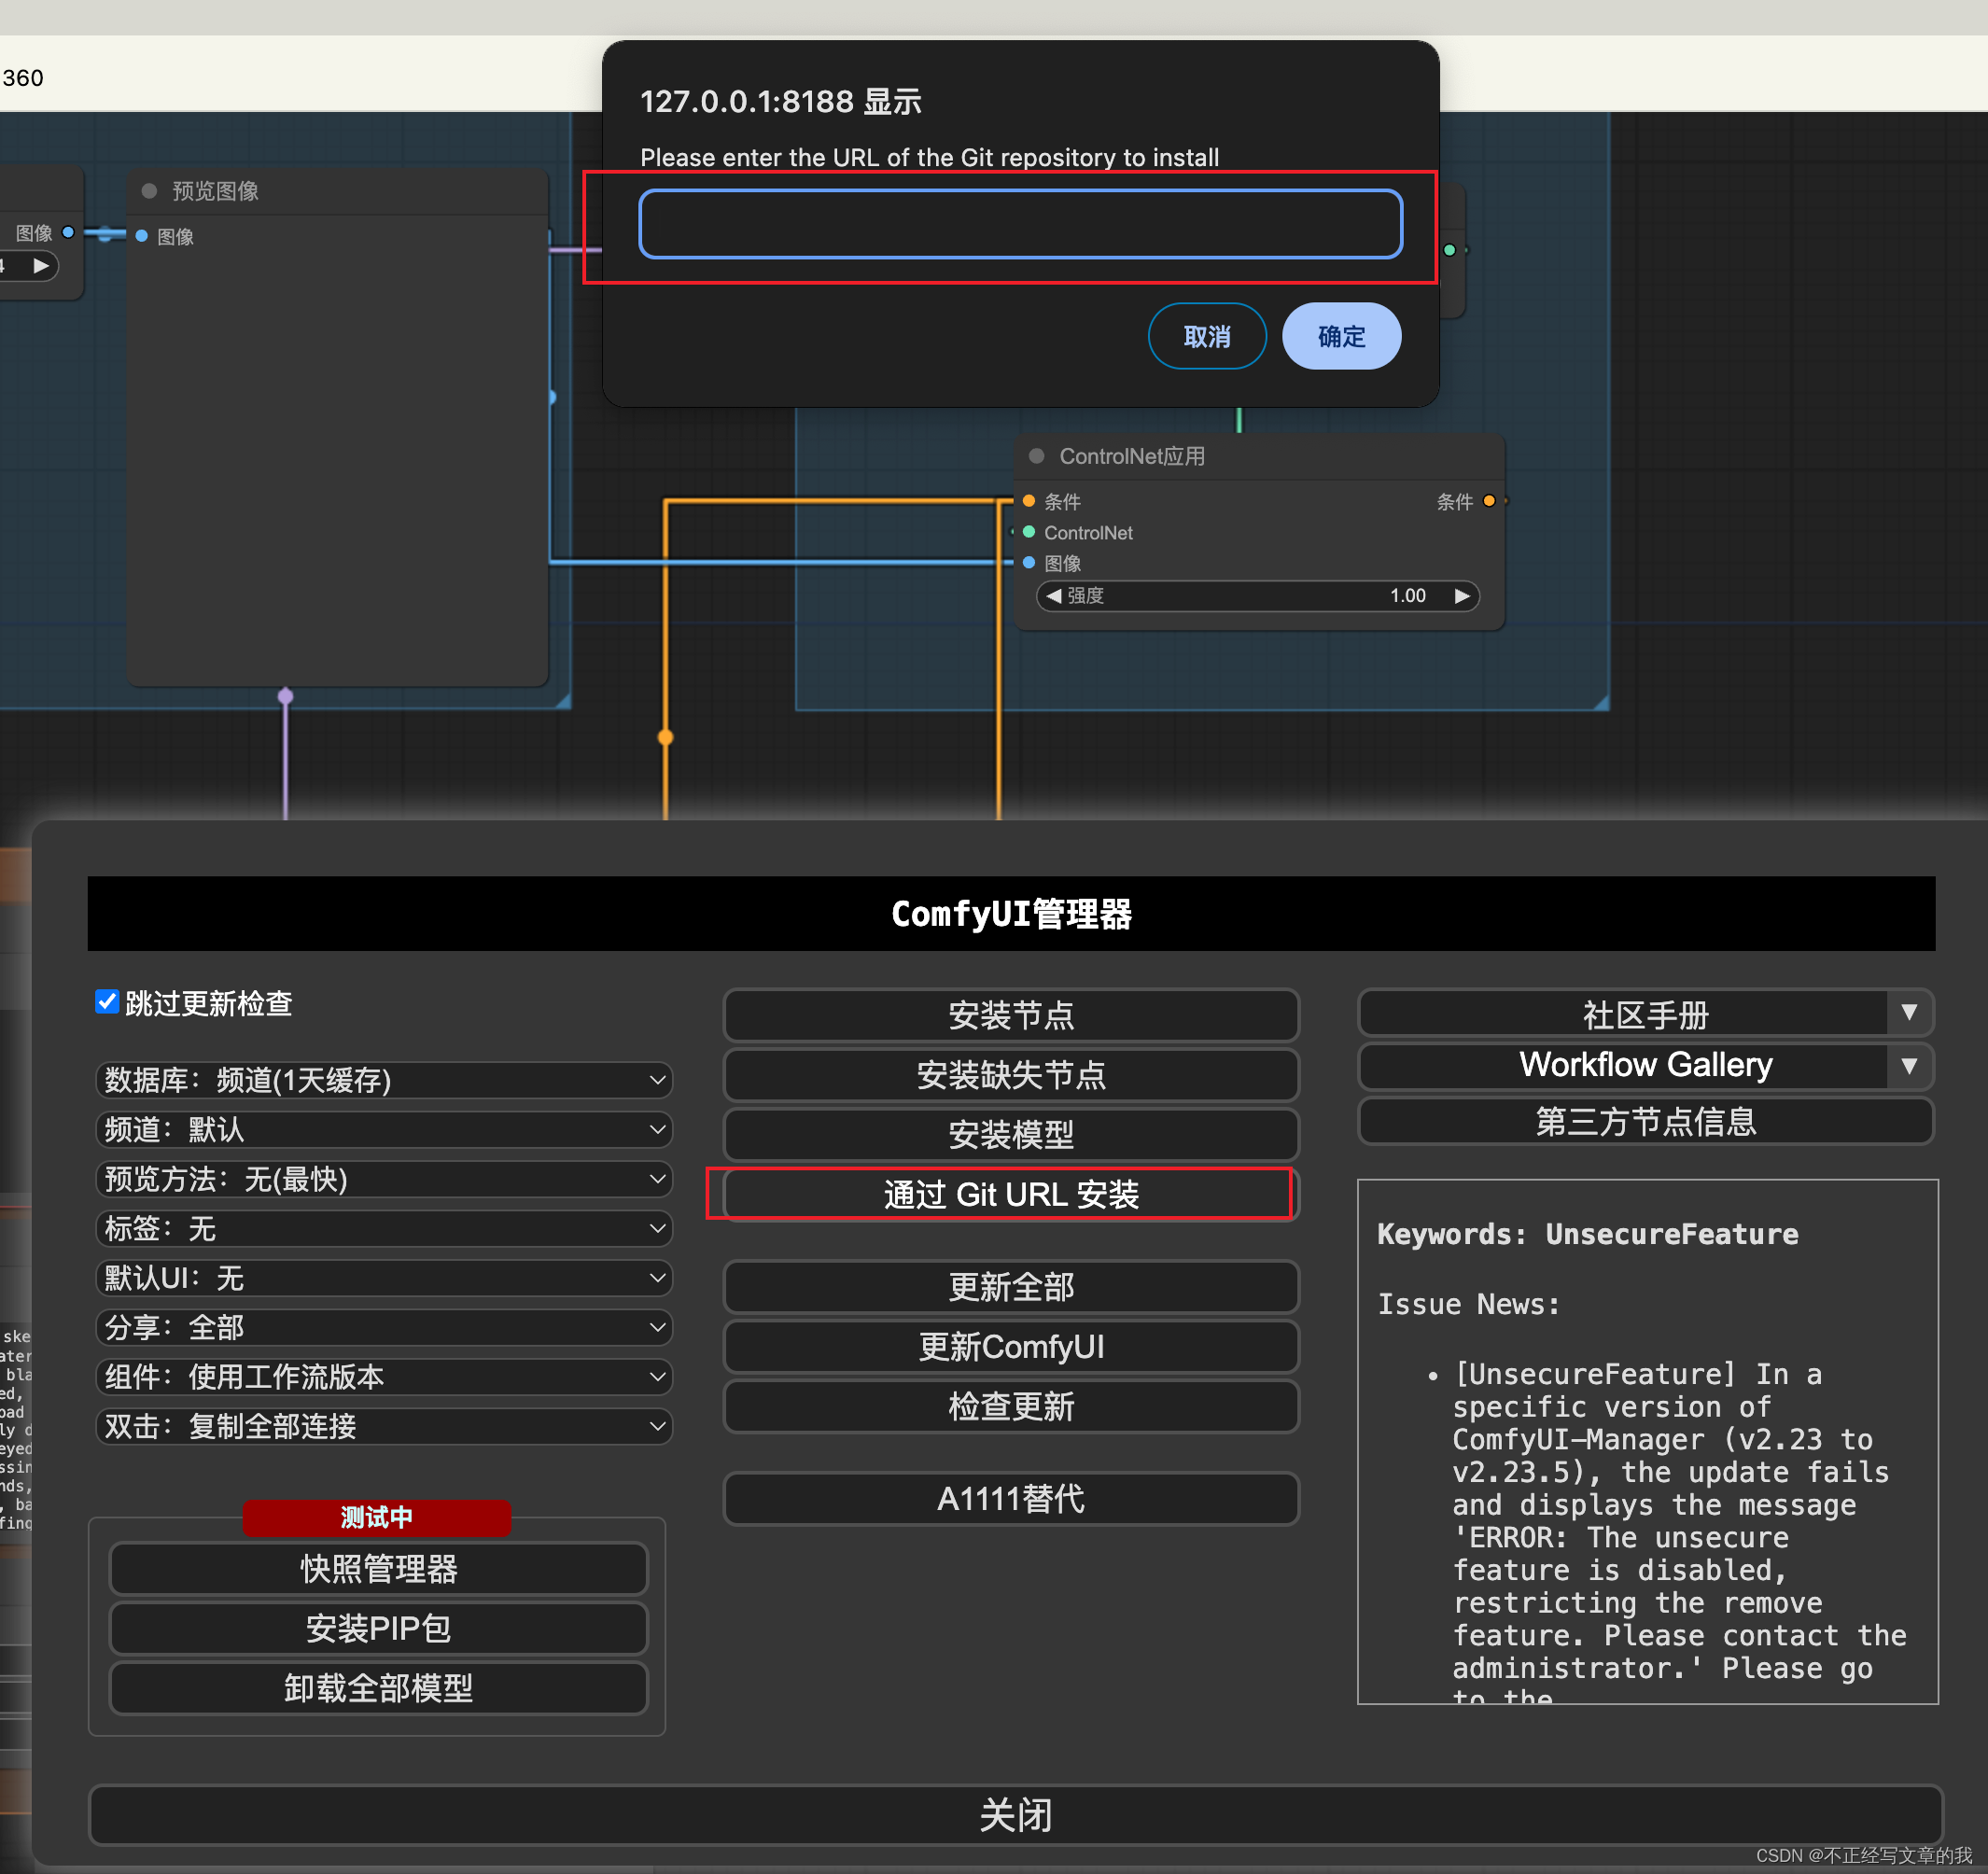Close the manager with 关闭 button

pos(1015,1815)
